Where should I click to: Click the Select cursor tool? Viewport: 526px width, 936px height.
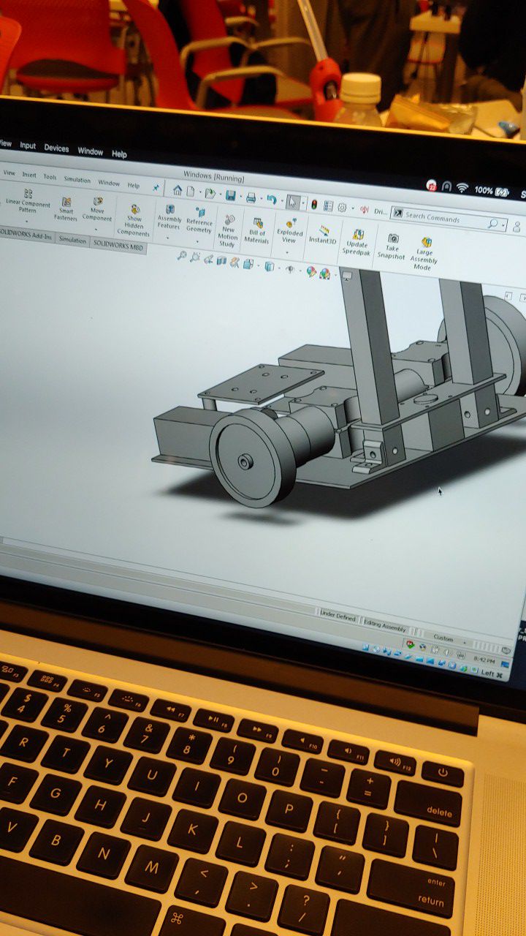click(292, 201)
